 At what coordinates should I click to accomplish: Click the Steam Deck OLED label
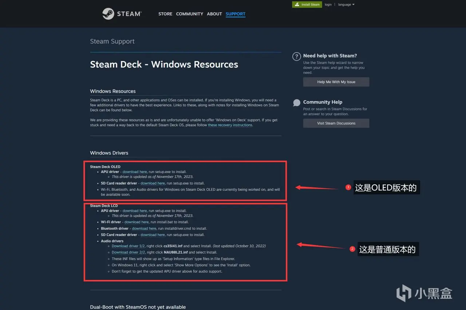pyautogui.click(x=105, y=167)
